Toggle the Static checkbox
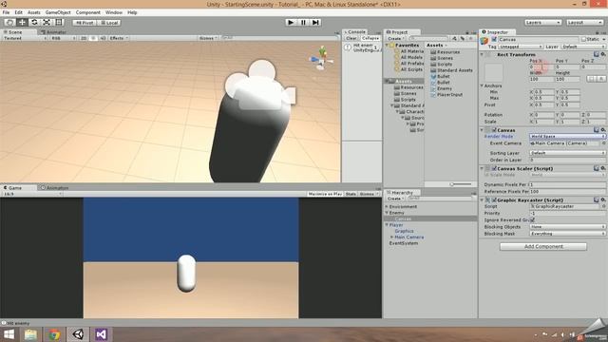The image size is (608, 342). point(583,39)
